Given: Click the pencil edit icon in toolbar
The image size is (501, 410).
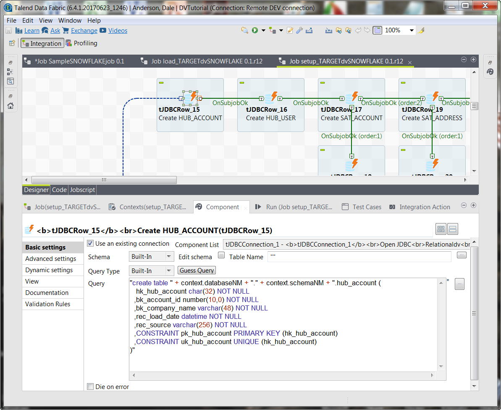Looking at the screenshot, I should click(x=290, y=30).
